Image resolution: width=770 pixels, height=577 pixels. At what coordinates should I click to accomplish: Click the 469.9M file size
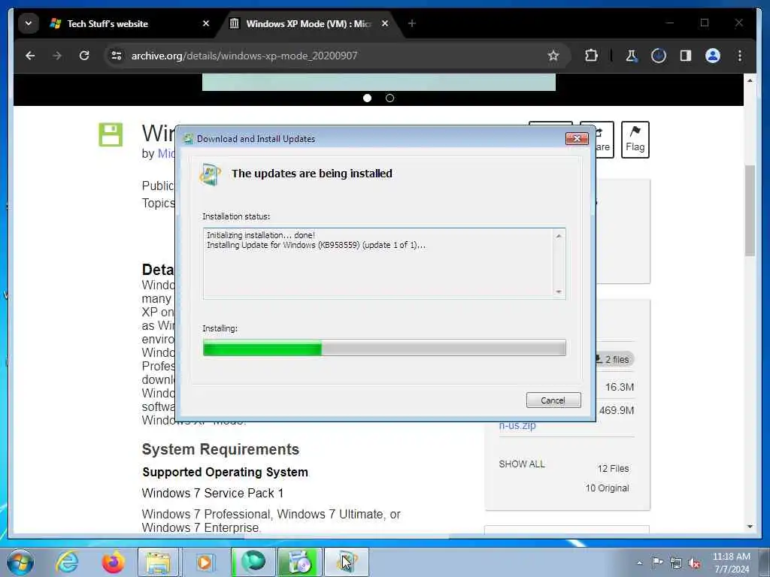[x=617, y=410]
